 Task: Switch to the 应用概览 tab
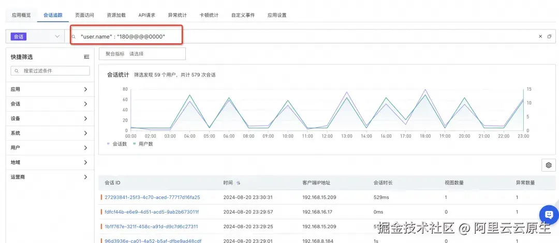21,16
